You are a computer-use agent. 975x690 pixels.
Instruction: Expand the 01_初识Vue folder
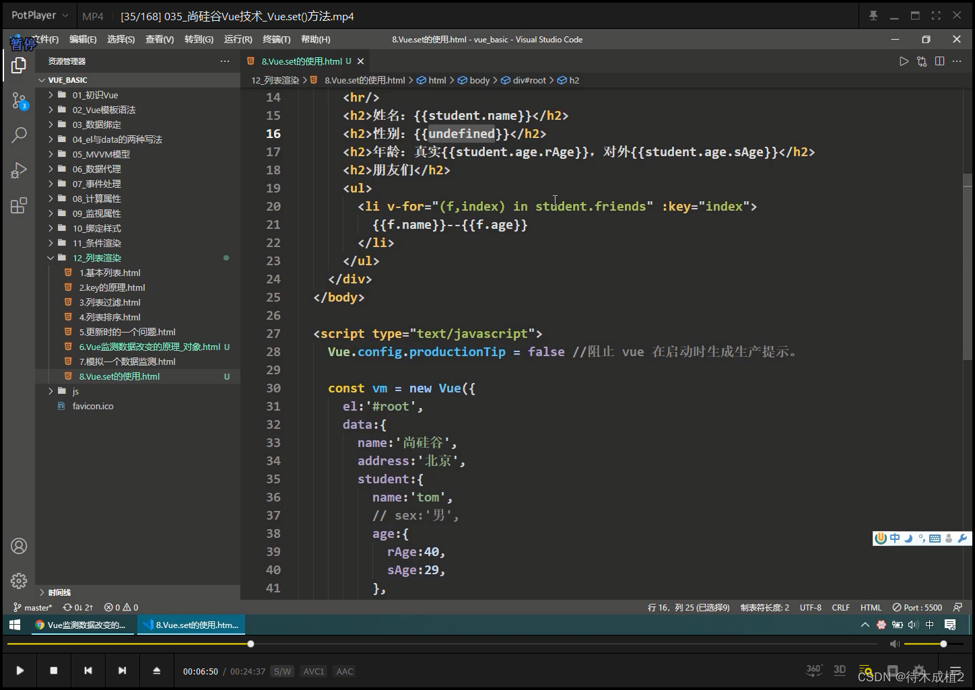137,95
